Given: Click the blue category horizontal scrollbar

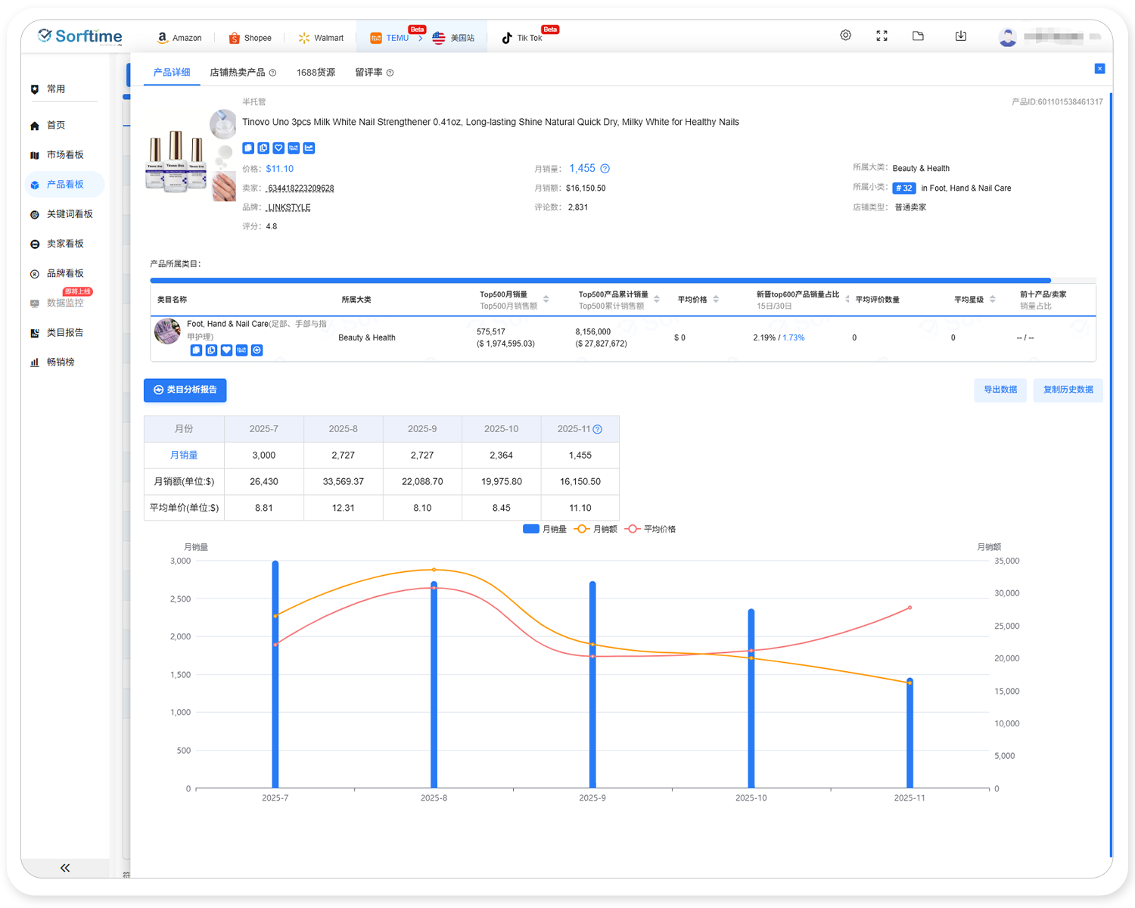Looking at the screenshot, I should [600, 280].
